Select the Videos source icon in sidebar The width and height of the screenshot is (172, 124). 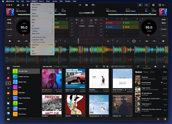point(8,108)
